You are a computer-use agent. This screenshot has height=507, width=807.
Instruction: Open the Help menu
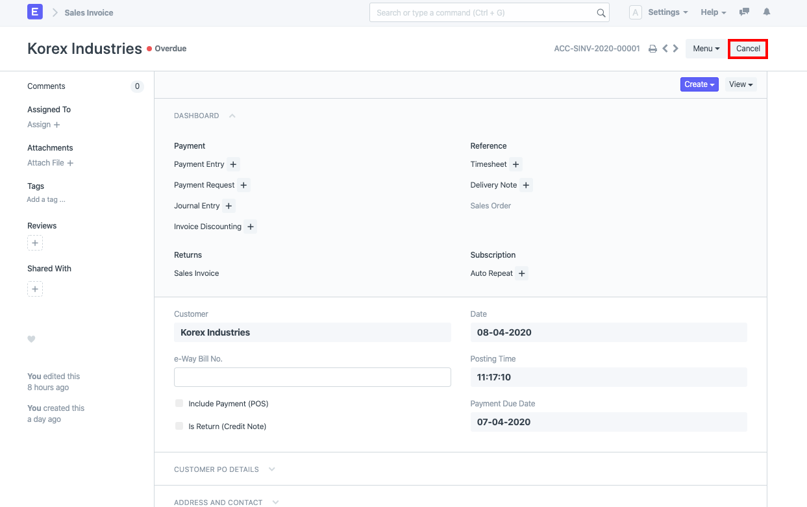click(713, 12)
